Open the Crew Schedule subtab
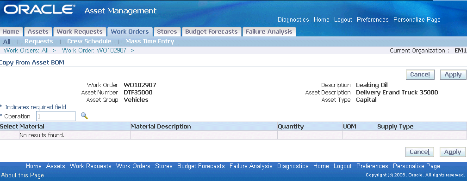Viewport: 467px width, 181px height. click(89, 41)
